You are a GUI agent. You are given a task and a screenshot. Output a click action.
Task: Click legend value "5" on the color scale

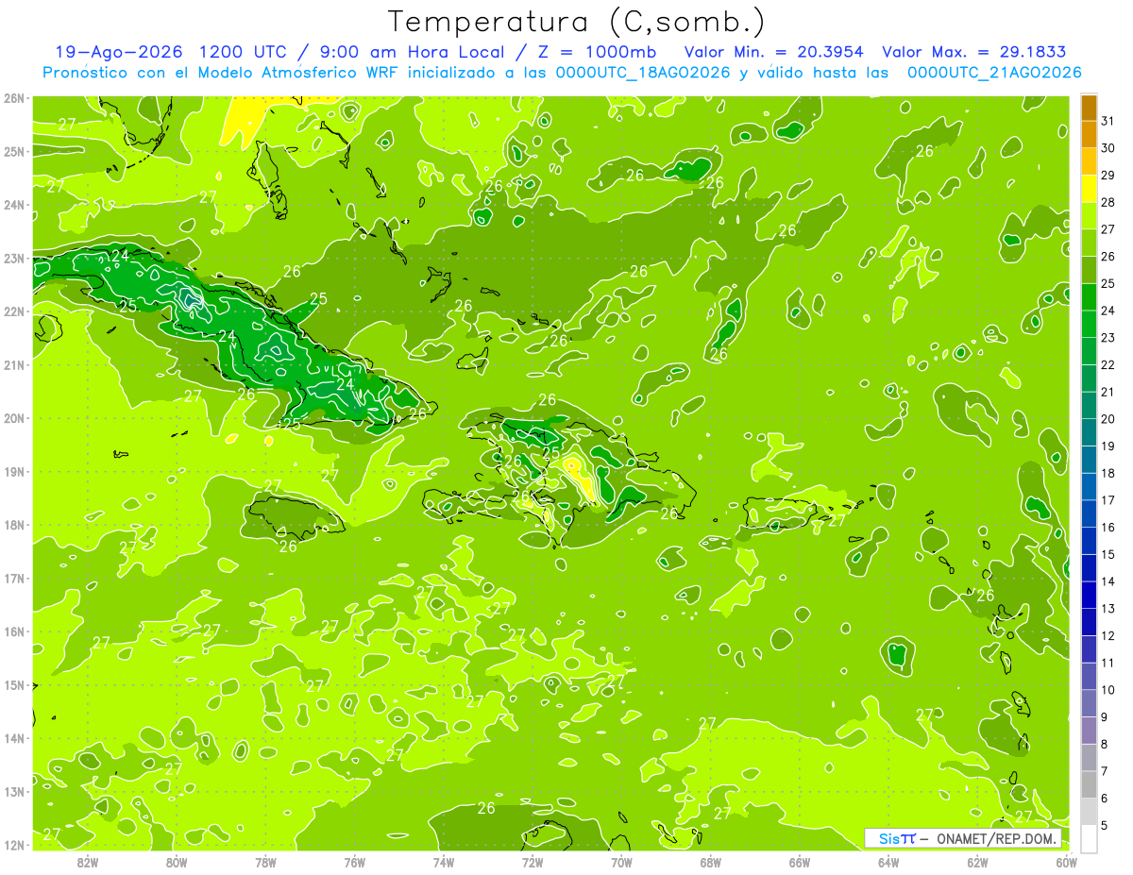(x=1105, y=825)
